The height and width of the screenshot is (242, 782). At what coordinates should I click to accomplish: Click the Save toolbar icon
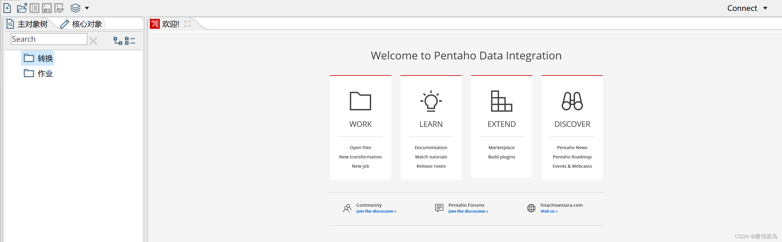pos(47,8)
